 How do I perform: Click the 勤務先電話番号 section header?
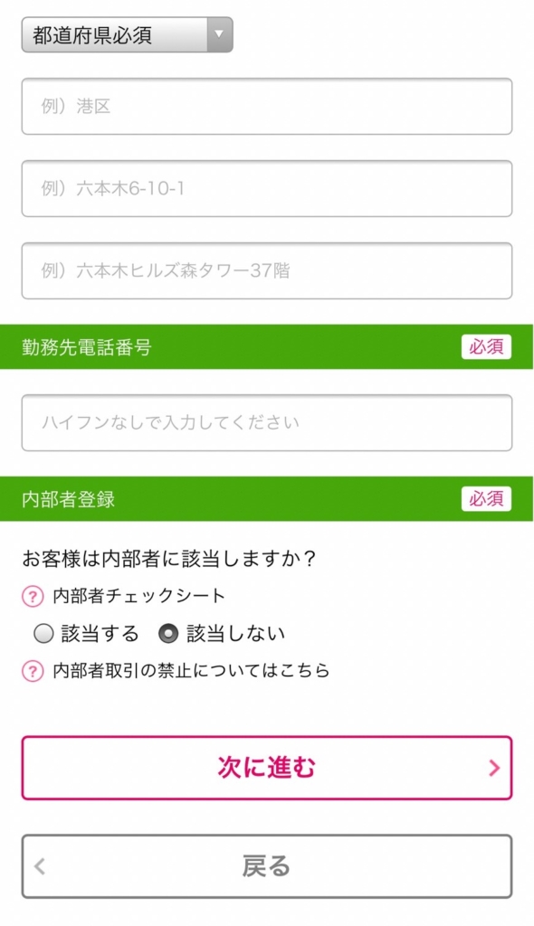266,346
